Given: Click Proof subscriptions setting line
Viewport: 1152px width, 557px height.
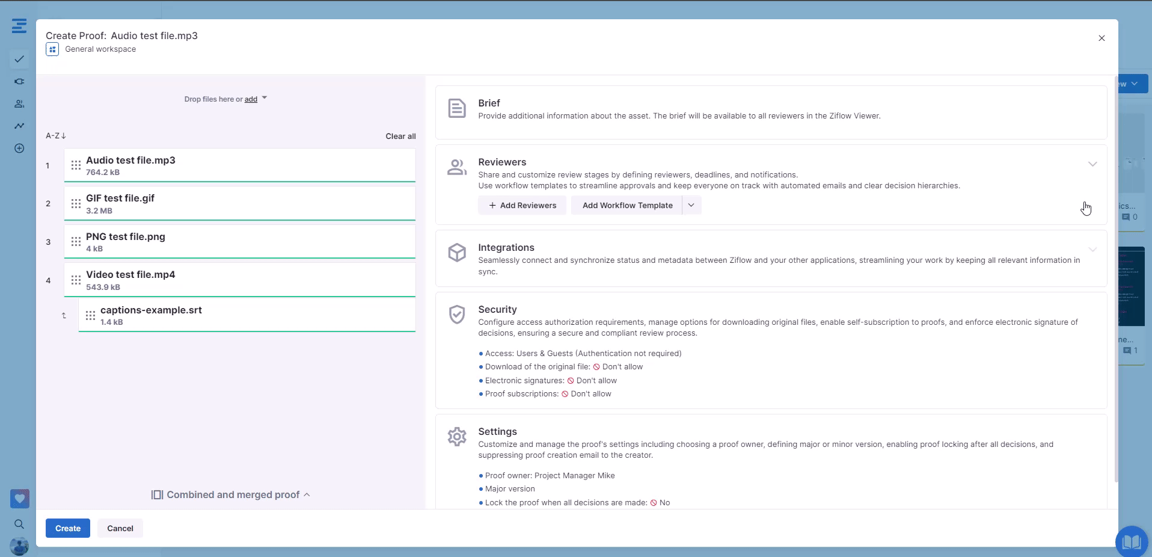Looking at the screenshot, I should 545,394.
